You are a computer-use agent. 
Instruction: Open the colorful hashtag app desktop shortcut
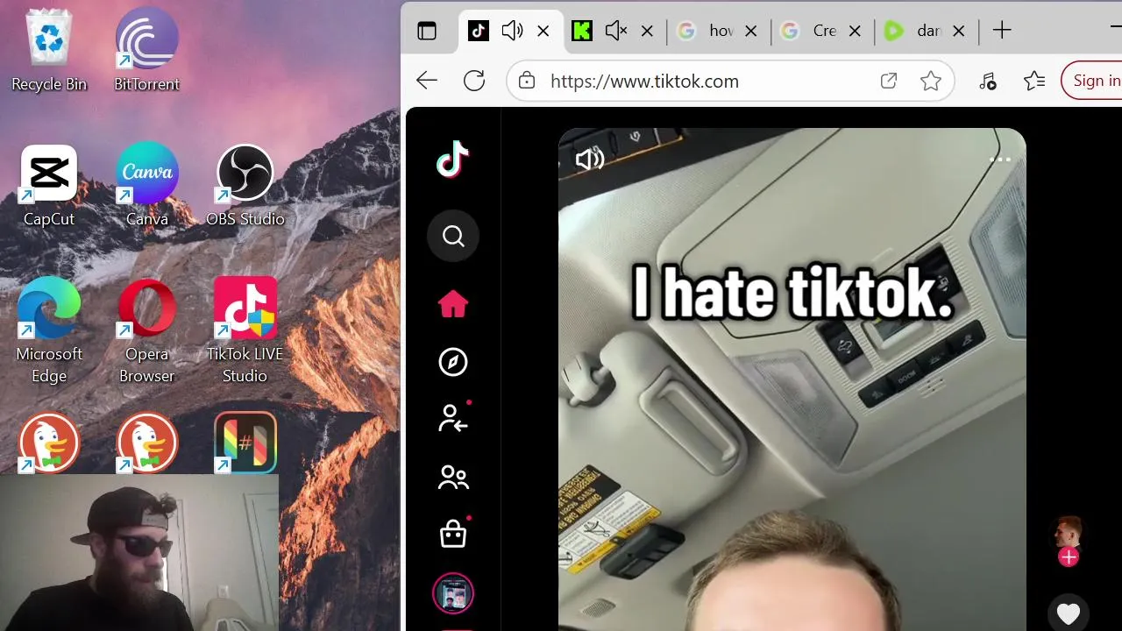245,443
